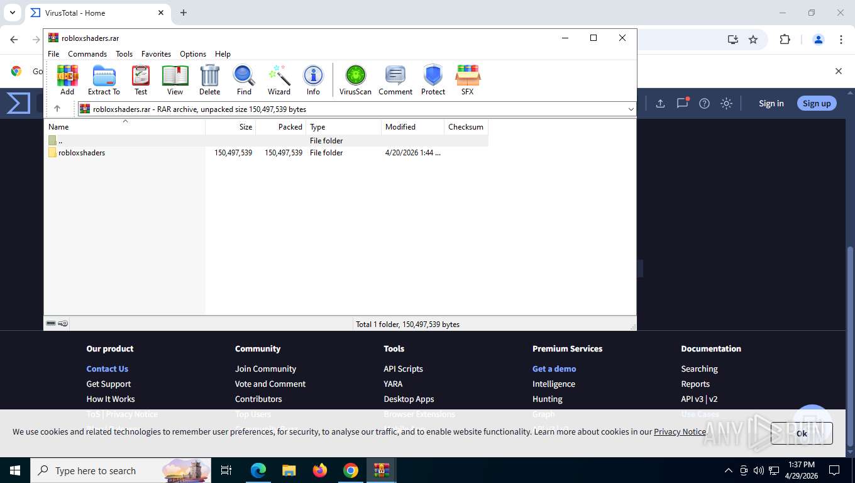855x483 pixels.
Task: Sort by the Checksum column header
Action: (x=466, y=127)
